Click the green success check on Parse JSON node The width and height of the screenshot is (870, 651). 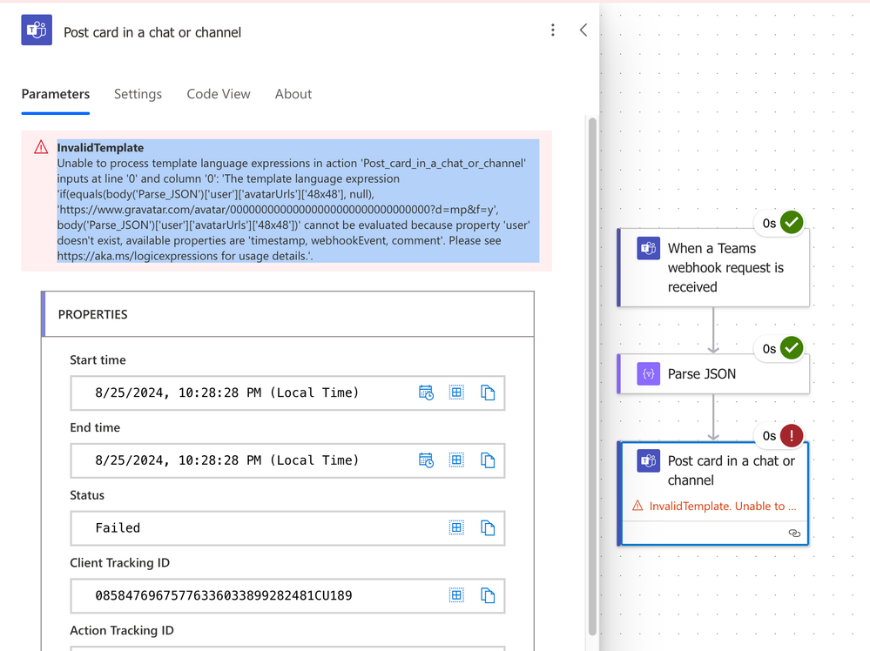pyautogui.click(x=792, y=348)
